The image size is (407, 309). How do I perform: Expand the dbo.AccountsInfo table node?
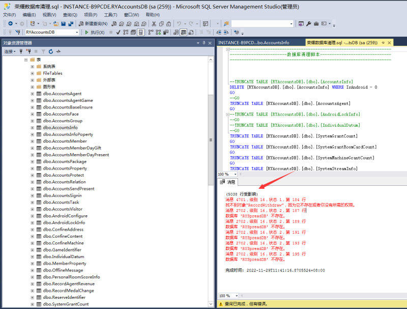coord(33,127)
